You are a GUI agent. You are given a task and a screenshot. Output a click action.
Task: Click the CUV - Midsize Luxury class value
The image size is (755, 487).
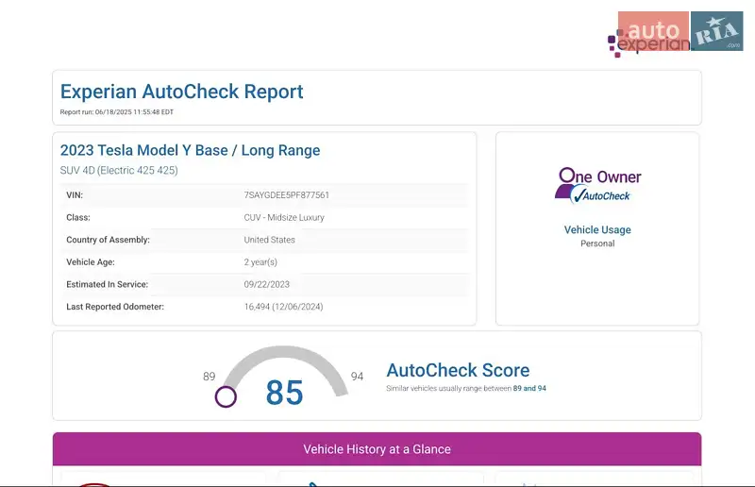click(283, 217)
